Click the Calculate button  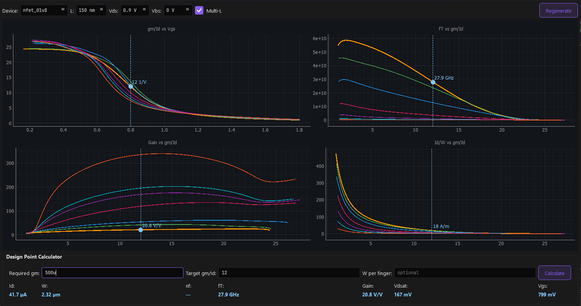pos(554,273)
